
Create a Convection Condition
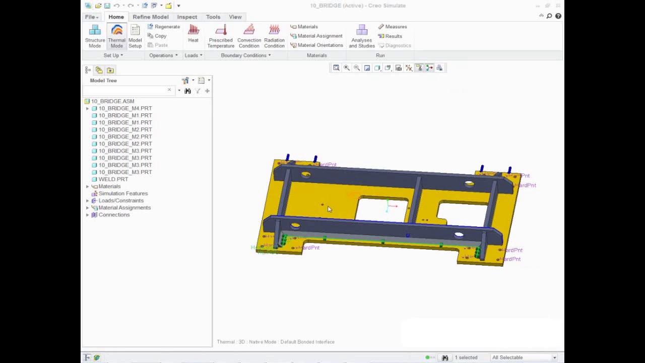pyautogui.click(x=249, y=36)
